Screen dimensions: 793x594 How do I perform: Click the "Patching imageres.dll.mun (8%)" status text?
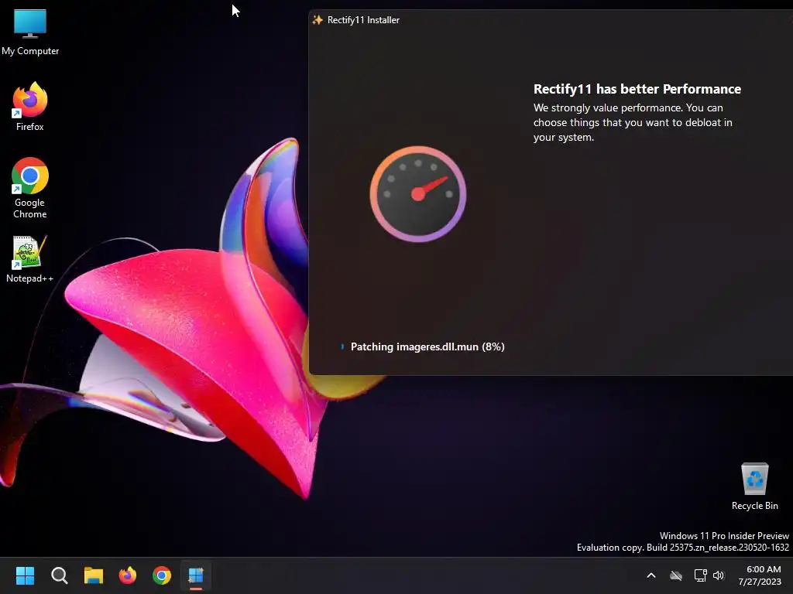427,347
